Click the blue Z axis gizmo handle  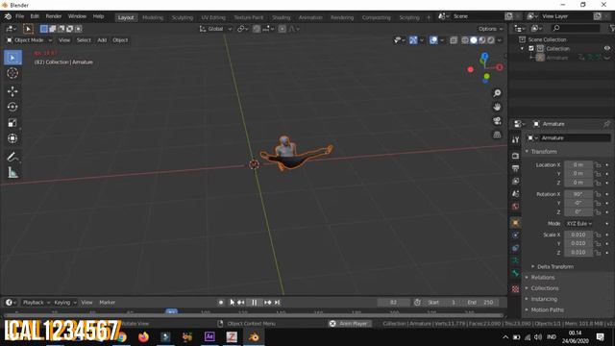pyautogui.click(x=485, y=56)
